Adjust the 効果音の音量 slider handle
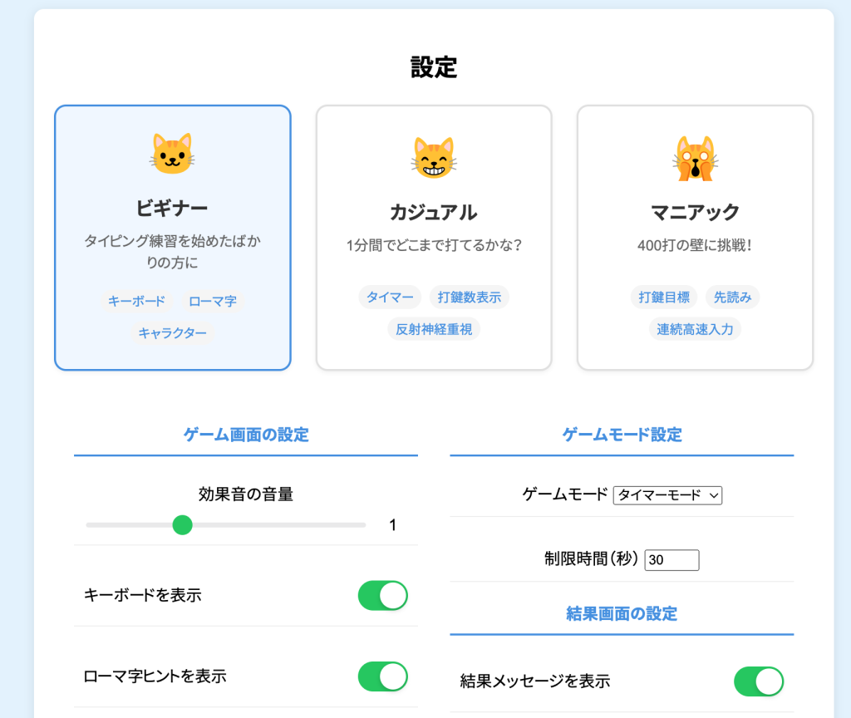The width and height of the screenshot is (851, 718). (182, 525)
